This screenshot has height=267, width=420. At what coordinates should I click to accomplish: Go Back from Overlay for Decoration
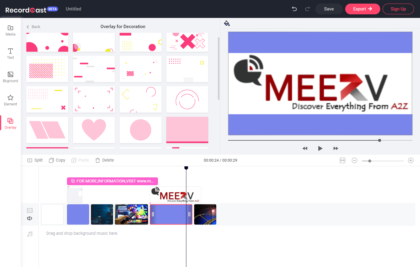(x=33, y=27)
